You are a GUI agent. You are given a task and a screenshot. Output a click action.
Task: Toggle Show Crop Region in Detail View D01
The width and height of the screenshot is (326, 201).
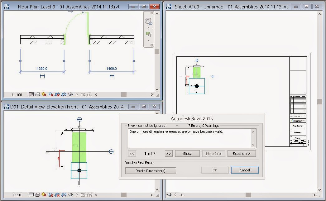click(64, 195)
